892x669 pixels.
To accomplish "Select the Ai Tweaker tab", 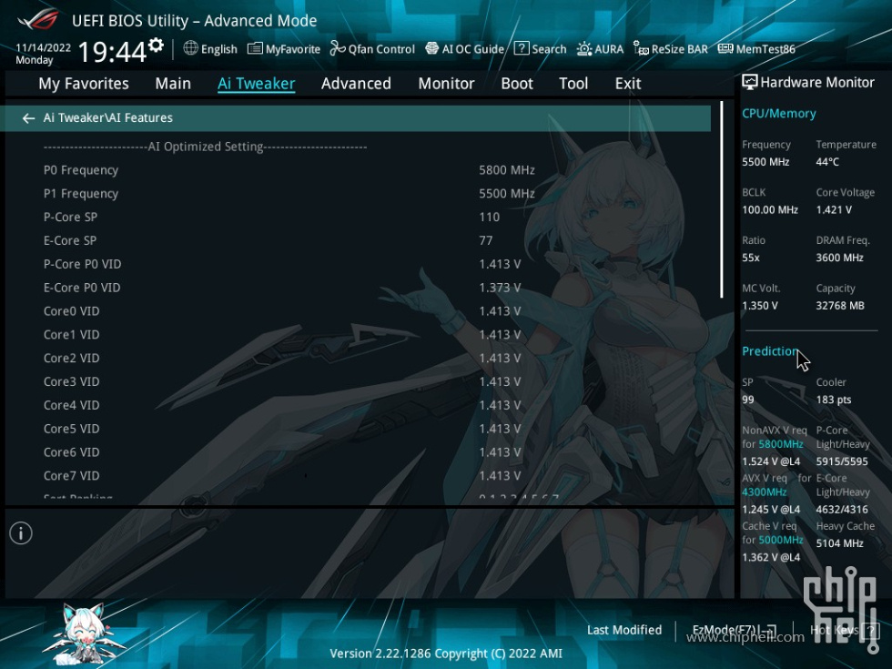I will [256, 84].
